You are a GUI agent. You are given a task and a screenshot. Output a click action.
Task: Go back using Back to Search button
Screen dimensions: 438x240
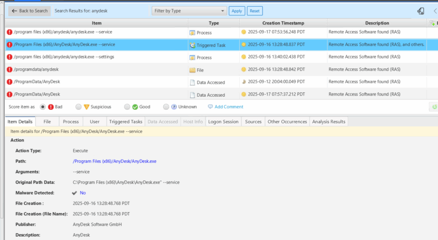[30, 11]
